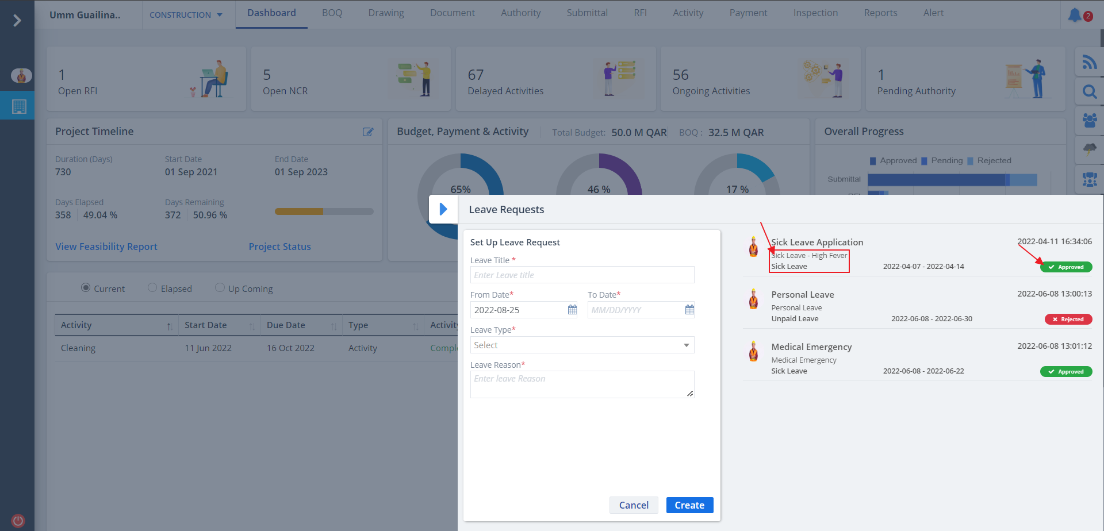Click the notification bell icon
Image resolution: width=1104 pixels, height=531 pixels.
click(x=1075, y=15)
